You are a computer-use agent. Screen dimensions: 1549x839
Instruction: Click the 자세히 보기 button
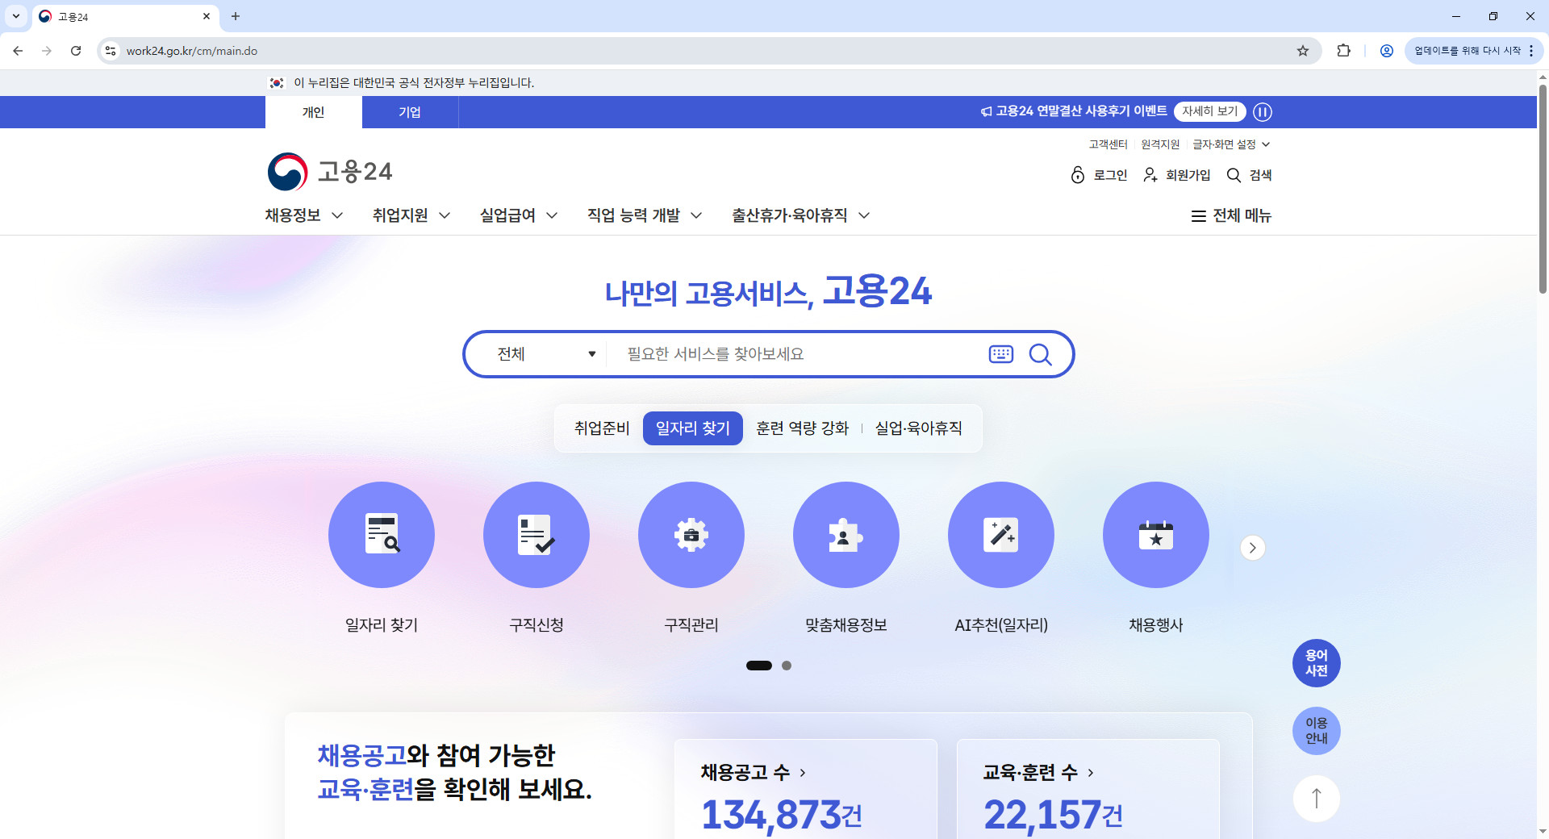1209,111
